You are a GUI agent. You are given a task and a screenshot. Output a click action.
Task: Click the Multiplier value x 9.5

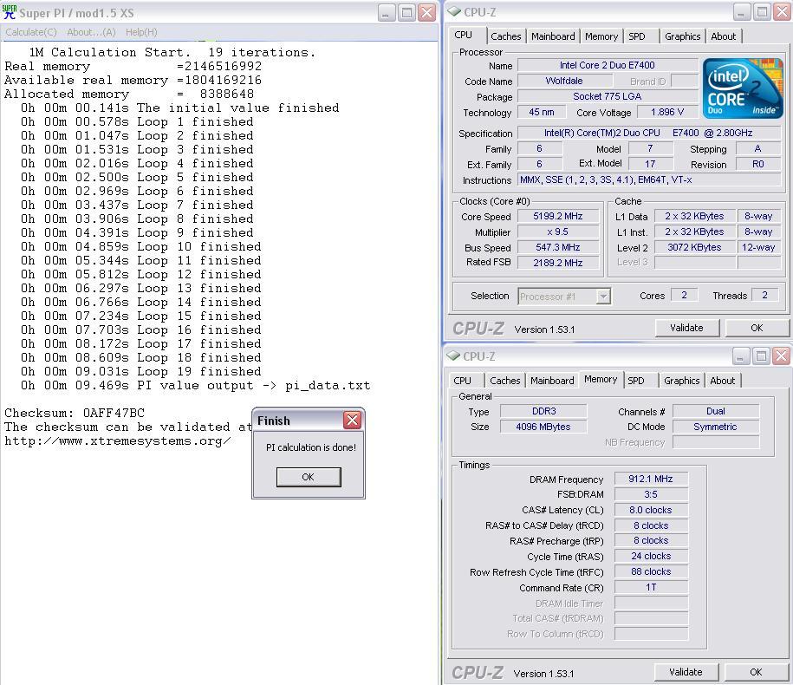click(x=558, y=232)
